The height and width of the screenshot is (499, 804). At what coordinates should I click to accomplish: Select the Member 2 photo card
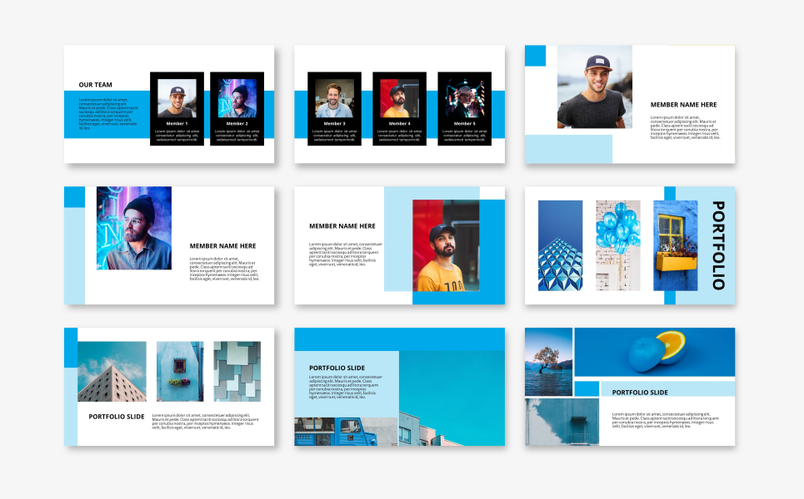point(237,108)
